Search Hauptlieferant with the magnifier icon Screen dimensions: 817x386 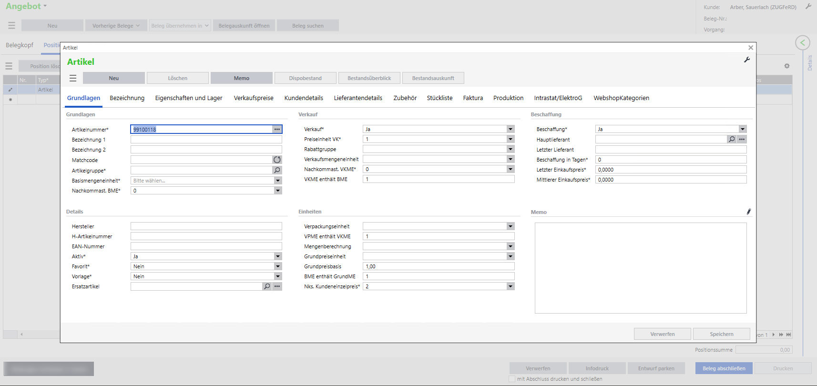pos(732,139)
